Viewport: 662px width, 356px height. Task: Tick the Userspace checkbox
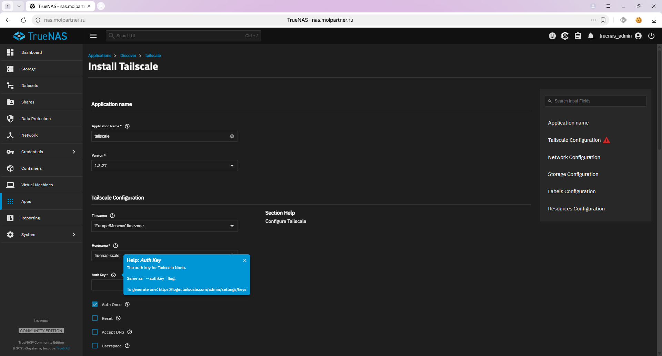pos(95,346)
